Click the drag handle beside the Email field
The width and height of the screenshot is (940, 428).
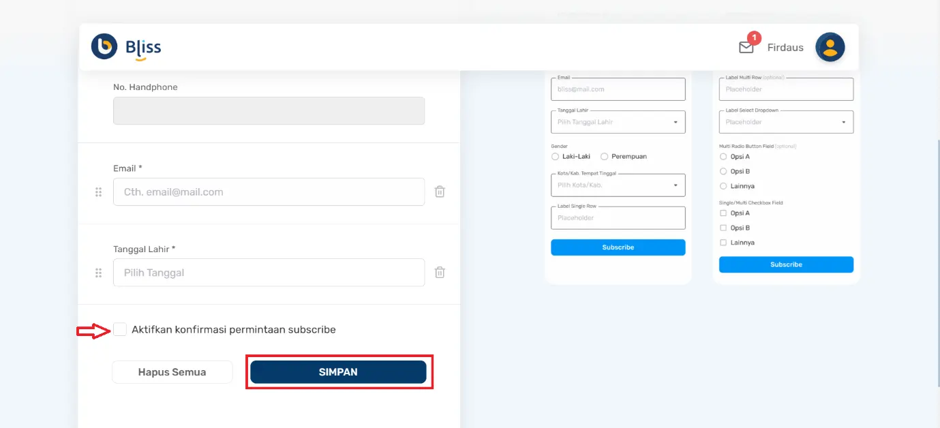98,192
